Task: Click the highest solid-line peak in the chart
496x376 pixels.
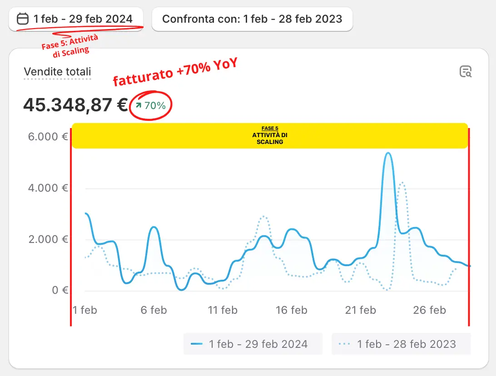Action: point(388,153)
